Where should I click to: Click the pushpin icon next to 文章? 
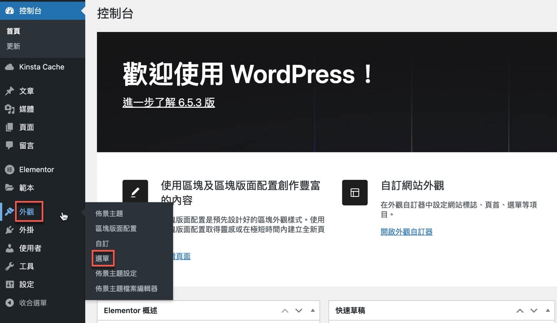click(10, 91)
